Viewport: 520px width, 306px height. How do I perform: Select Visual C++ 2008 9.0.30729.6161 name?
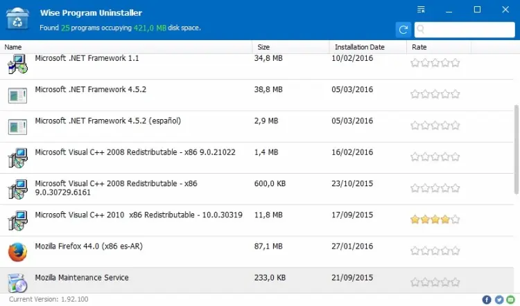pos(116,188)
